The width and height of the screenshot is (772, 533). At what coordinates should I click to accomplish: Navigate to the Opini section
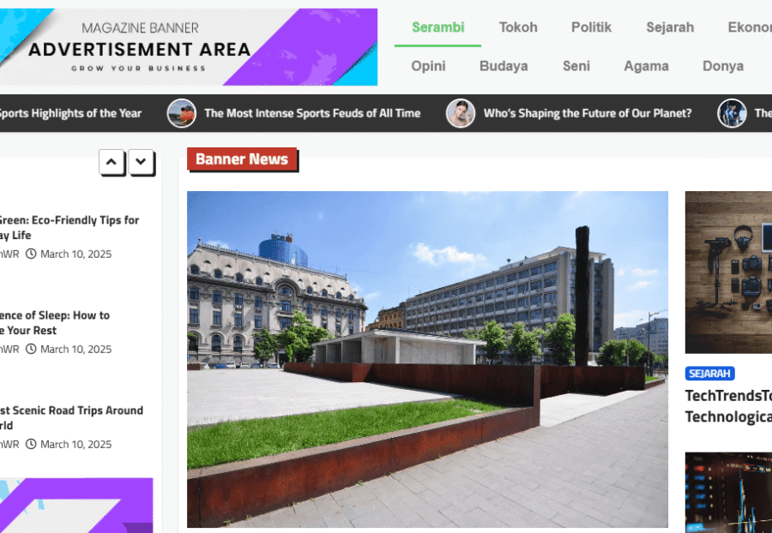coord(428,66)
